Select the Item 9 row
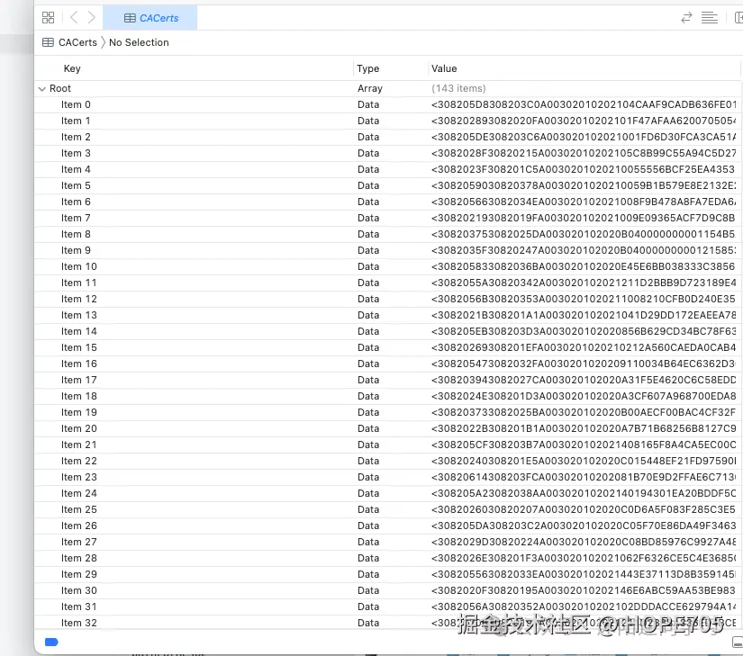Screen dimensions: 743x656 pyautogui.click(x=387, y=250)
